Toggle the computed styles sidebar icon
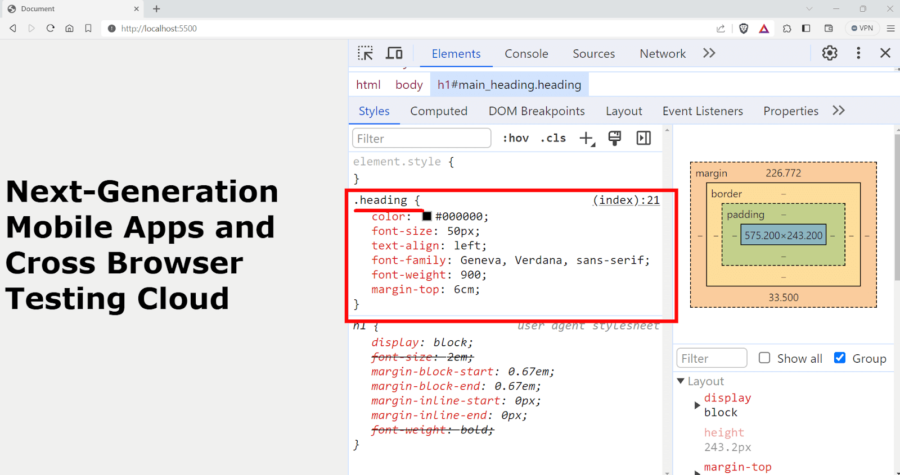900x475 pixels. (x=643, y=138)
